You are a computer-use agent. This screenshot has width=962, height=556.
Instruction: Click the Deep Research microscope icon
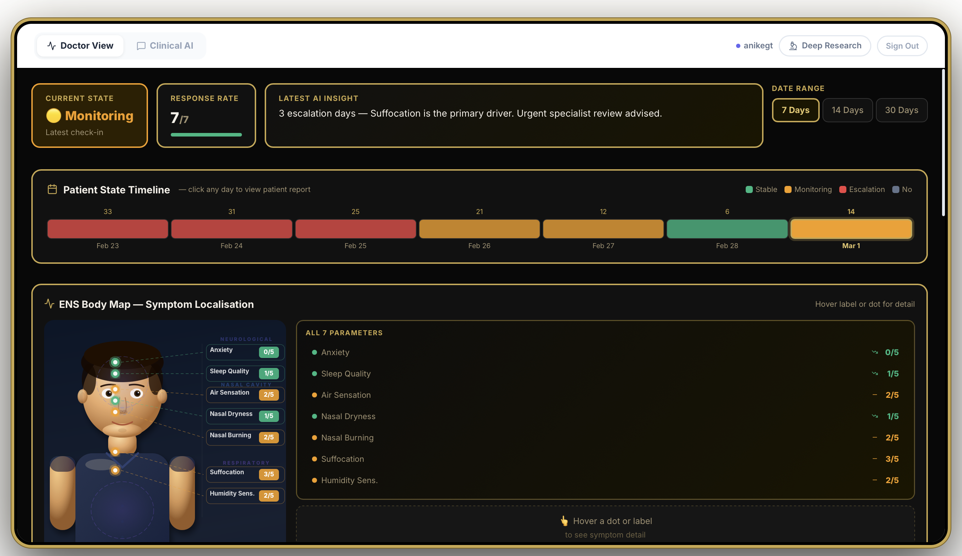click(x=793, y=46)
